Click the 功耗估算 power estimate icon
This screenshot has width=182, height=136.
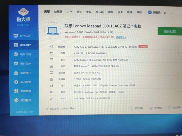pos(131,108)
